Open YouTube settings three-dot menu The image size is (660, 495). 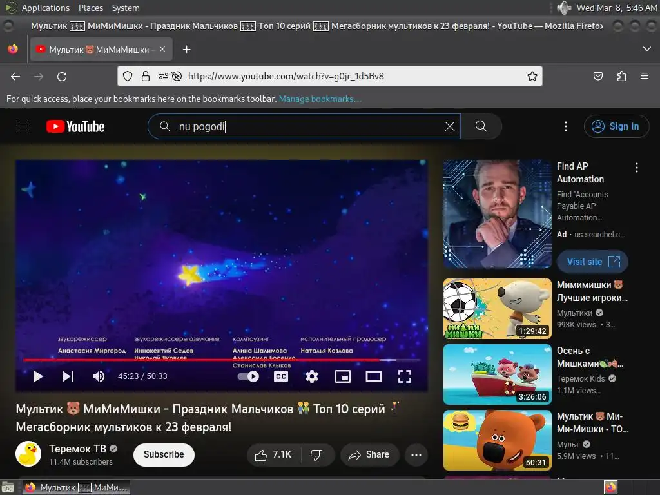tap(566, 126)
